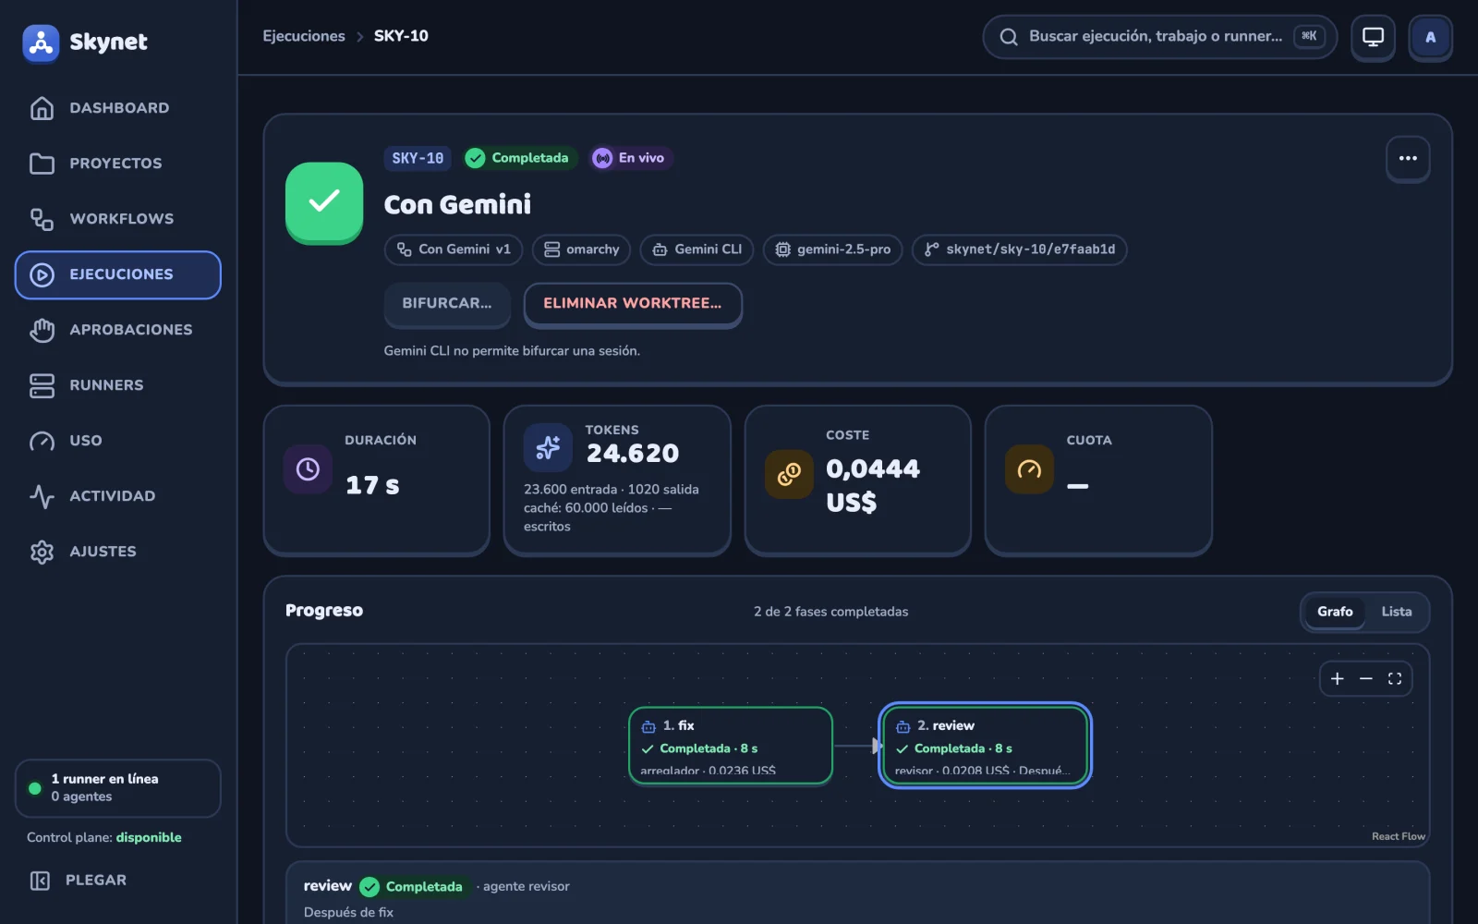The width and height of the screenshot is (1478, 924).
Task: Open the Con Gemini v1 workflow chip
Action: click(454, 249)
